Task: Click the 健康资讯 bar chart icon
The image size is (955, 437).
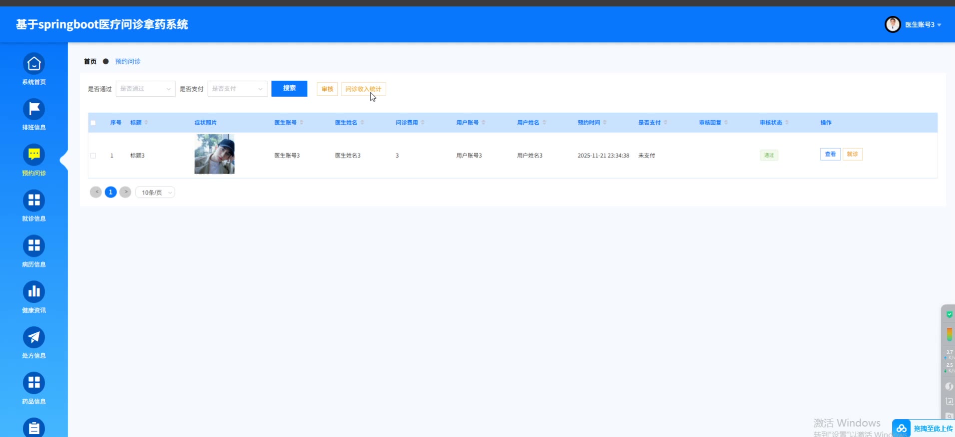Action: coord(34,292)
